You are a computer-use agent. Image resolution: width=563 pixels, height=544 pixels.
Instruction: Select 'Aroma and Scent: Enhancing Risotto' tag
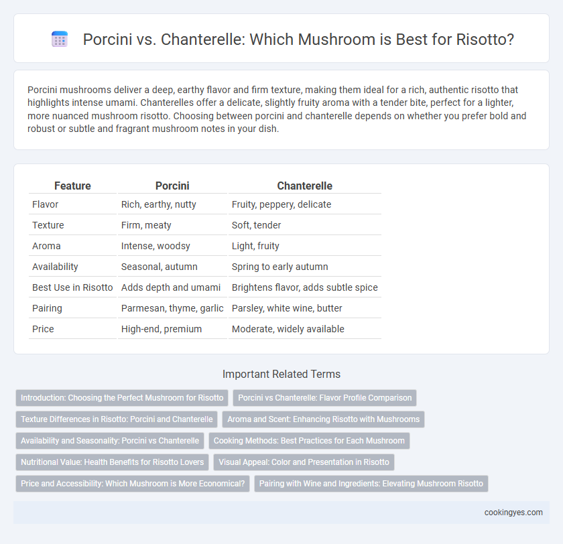(323, 419)
